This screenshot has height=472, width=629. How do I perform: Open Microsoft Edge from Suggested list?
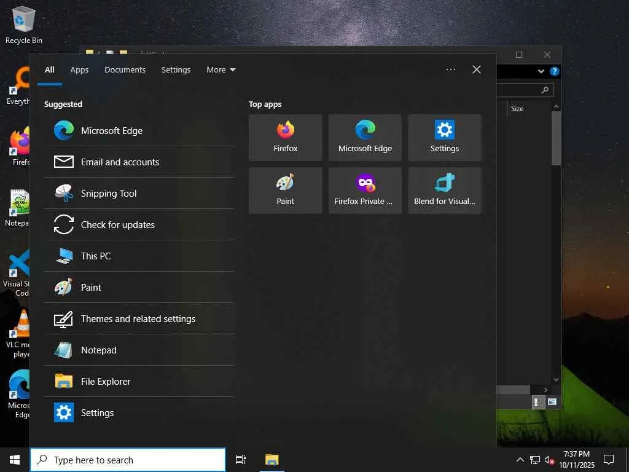click(139, 131)
